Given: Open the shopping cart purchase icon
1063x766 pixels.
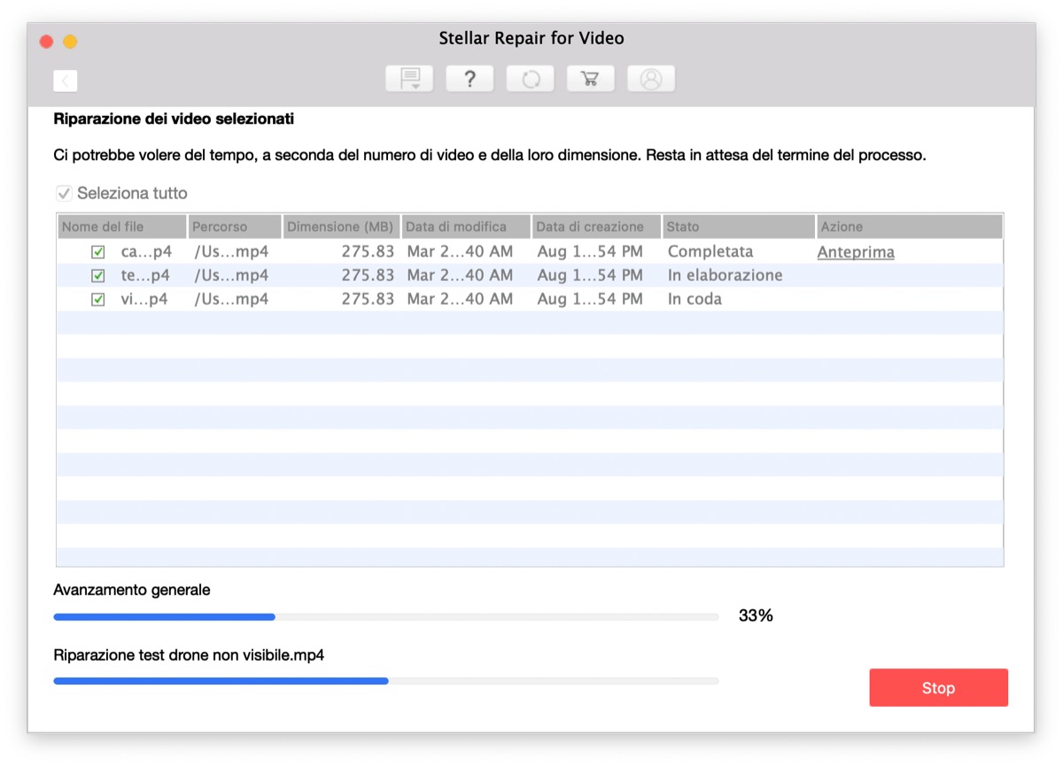Looking at the screenshot, I should point(590,78).
